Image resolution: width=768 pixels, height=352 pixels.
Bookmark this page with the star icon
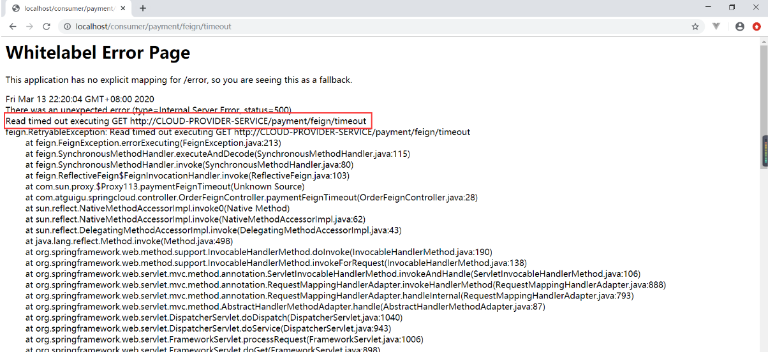pyautogui.click(x=695, y=27)
